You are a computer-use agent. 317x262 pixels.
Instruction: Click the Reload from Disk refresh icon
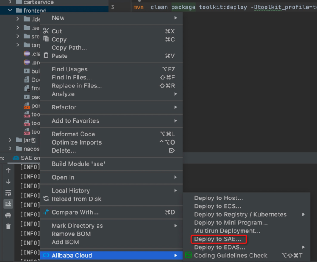coord(46,199)
